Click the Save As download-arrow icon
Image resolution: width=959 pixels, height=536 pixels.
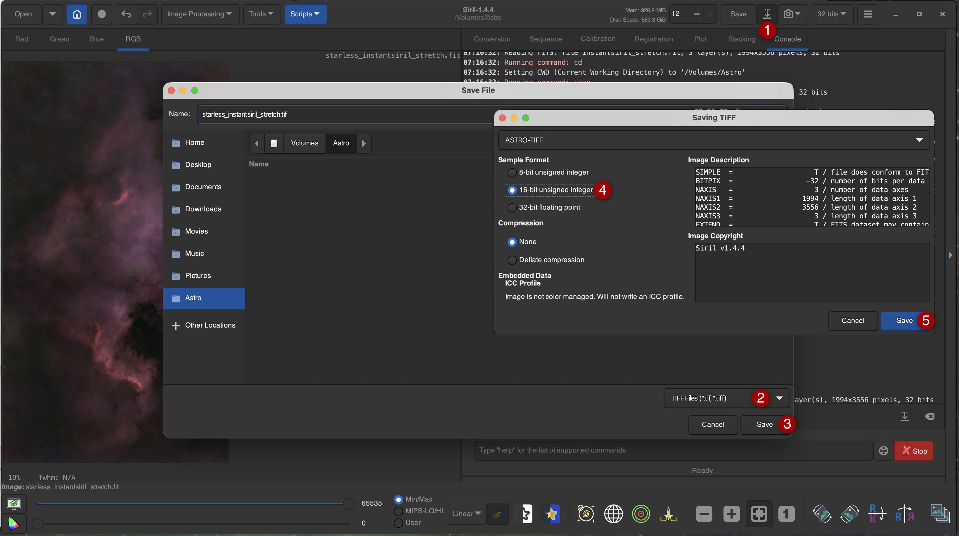767,14
